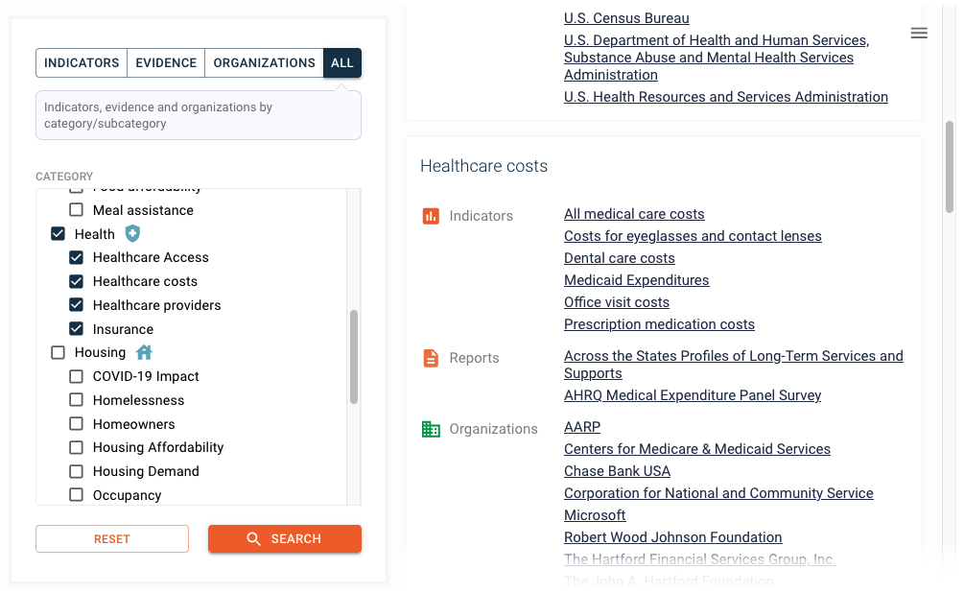Open Across the States Profiles report

pyautogui.click(x=734, y=365)
